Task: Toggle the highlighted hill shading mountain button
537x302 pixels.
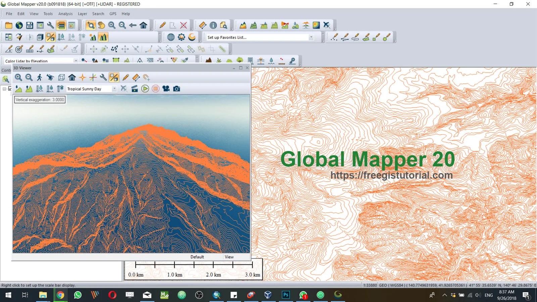Action: coord(103,37)
